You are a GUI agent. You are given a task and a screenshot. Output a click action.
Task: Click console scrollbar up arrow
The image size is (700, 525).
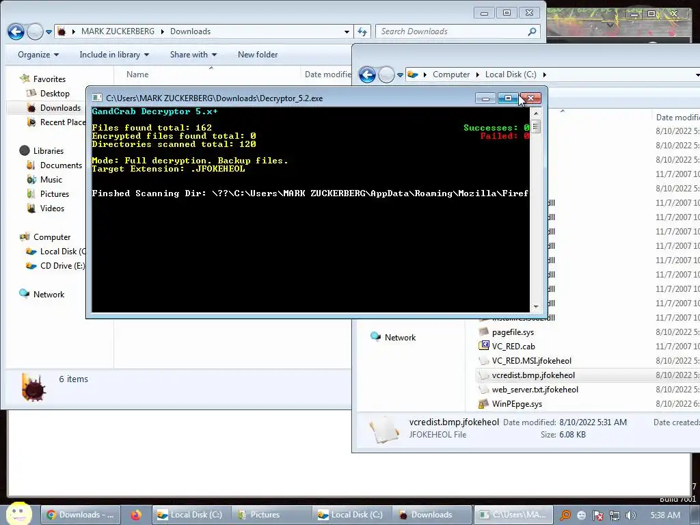click(536, 113)
